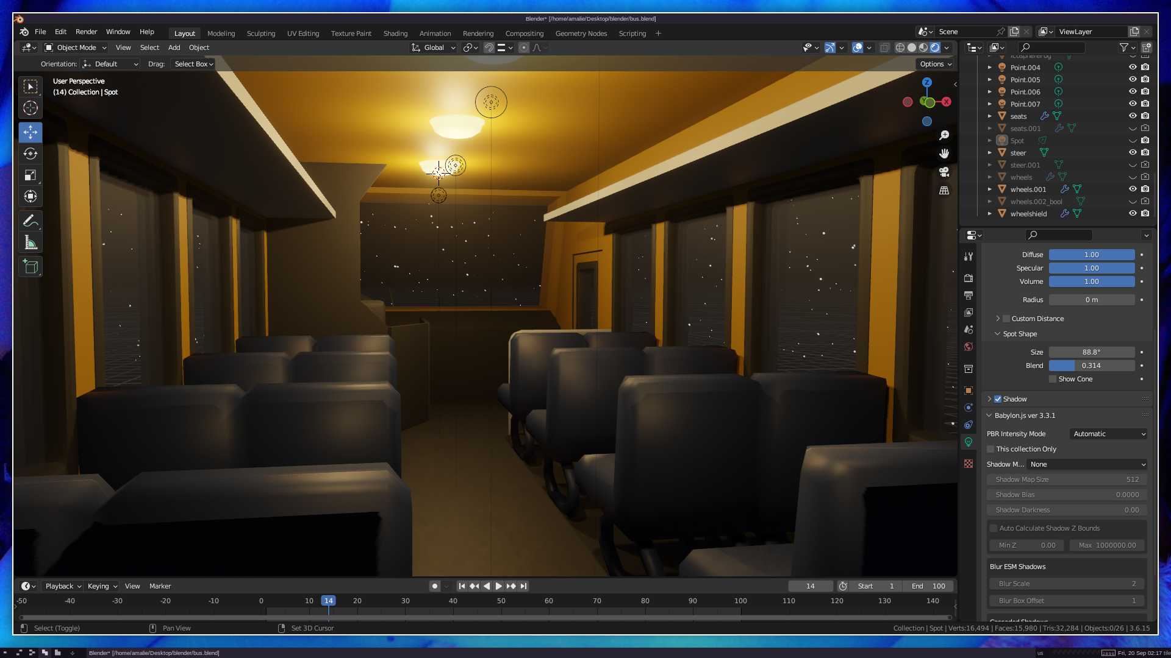Click the timeline play button

(x=498, y=586)
